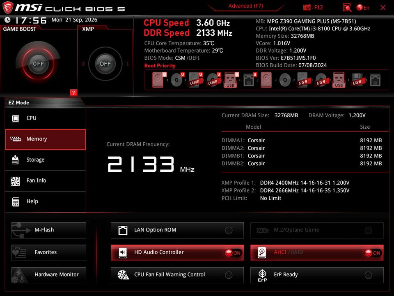394x296 pixels.
Task: Select the Memory section
Action: 45,139
